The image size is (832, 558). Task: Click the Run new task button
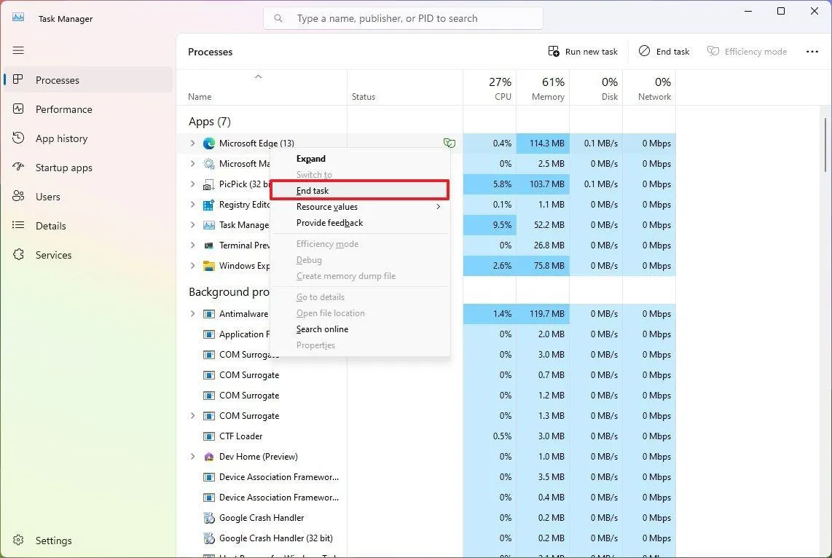click(583, 52)
